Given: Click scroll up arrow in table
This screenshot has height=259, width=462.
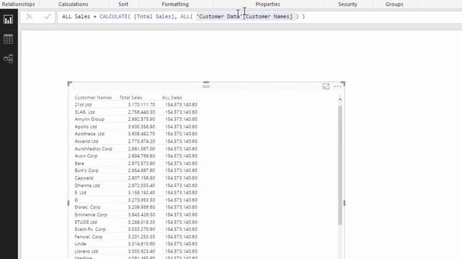Looking at the screenshot, I should (x=340, y=99).
